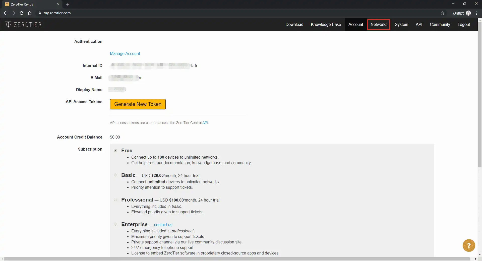Select the $0.00 credit balance text
The image size is (482, 261).
pos(115,137)
